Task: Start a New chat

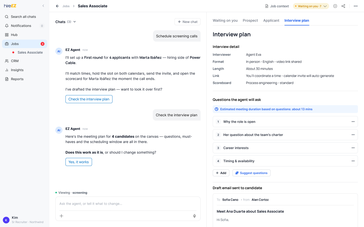Action: tap(188, 22)
